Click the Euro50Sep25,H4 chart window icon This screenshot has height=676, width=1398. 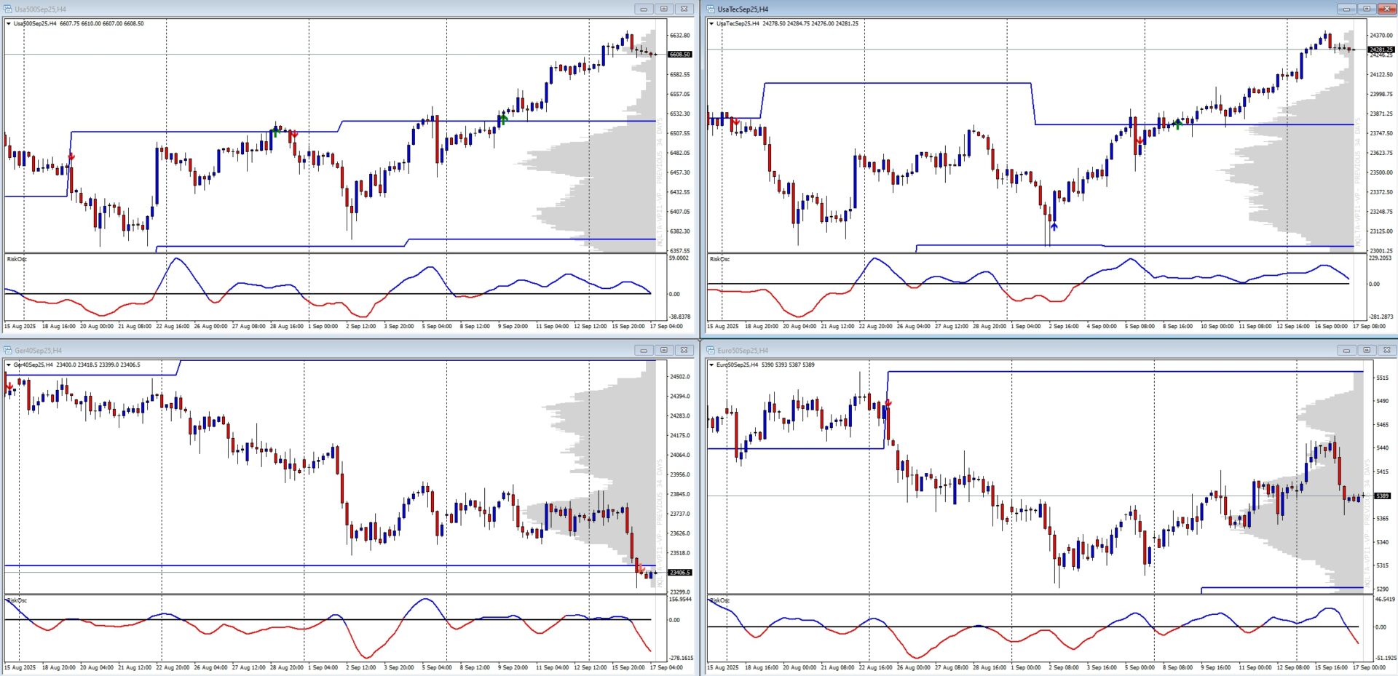711,351
